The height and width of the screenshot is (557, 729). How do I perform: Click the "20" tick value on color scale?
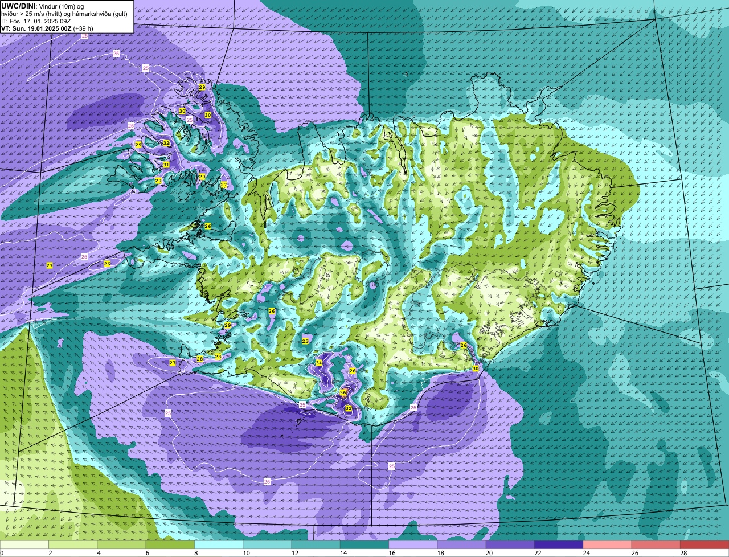(488, 553)
